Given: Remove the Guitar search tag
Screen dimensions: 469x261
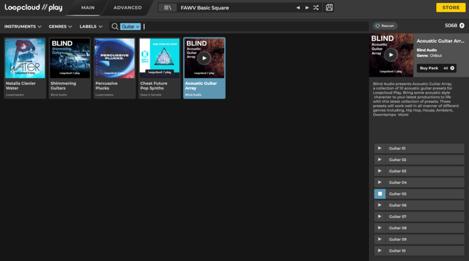Looking at the screenshot, I should coord(138,27).
